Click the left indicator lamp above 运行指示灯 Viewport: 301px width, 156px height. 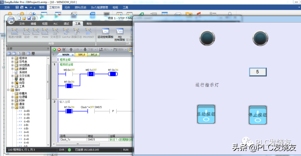click(207, 38)
